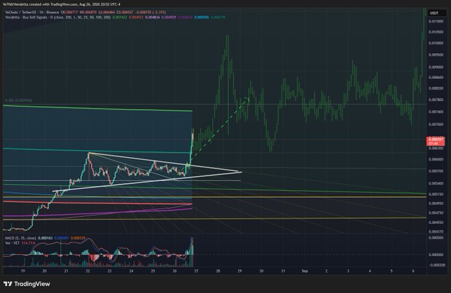
Task: Click the 0.007000 price axis label
Action: pyautogui.click(x=436, y=124)
